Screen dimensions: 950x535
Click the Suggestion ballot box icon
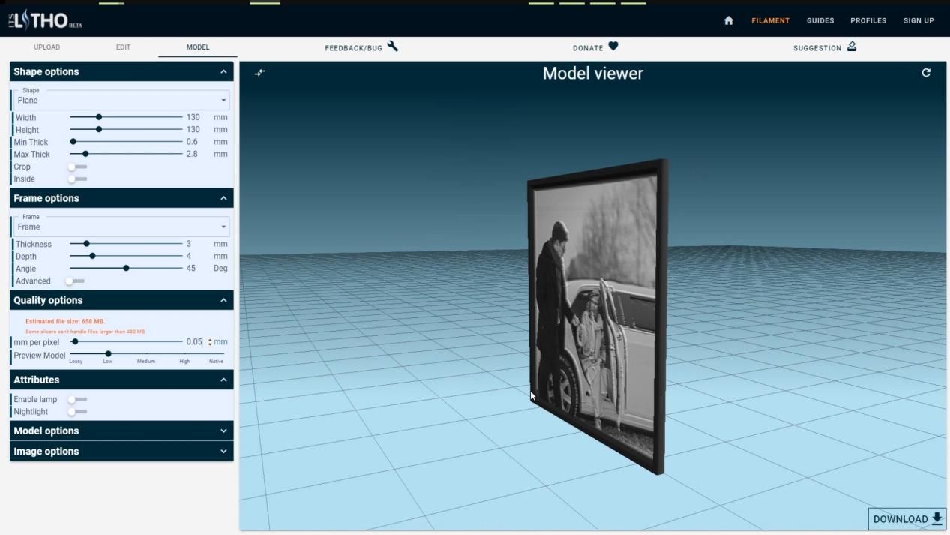(852, 47)
